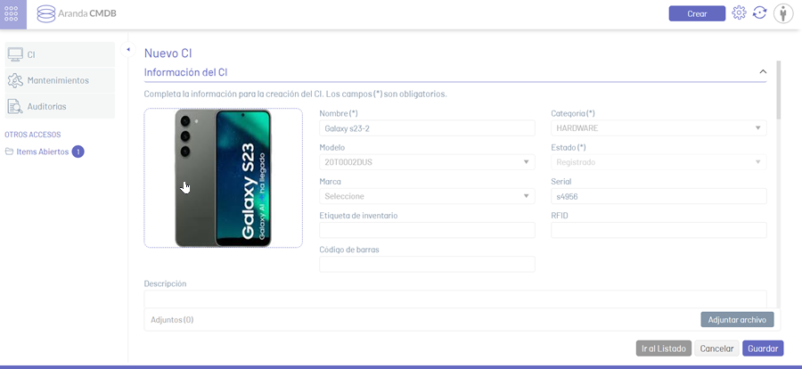
Task: Click the Código de barras field
Action: click(x=427, y=264)
